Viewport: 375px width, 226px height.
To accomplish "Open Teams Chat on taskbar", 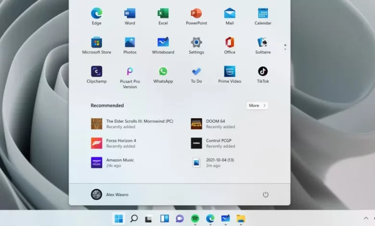I will (180, 218).
